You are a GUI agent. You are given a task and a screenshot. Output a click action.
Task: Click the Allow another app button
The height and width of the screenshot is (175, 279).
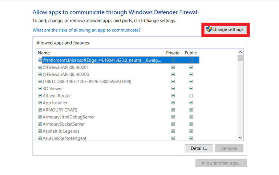(x=221, y=163)
